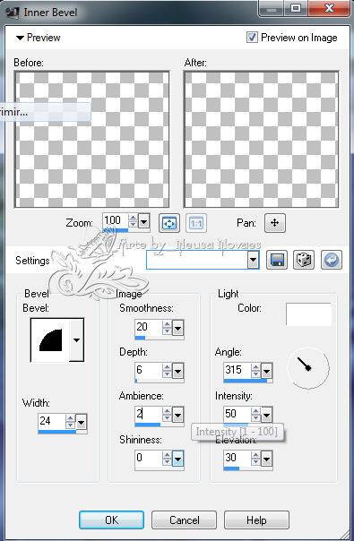Collapse the Preview section triangle
354x541 pixels.
point(20,38)
